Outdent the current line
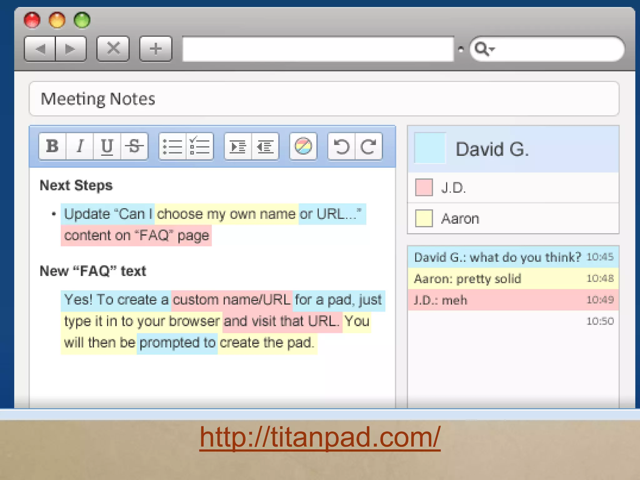 coord(265,146)
